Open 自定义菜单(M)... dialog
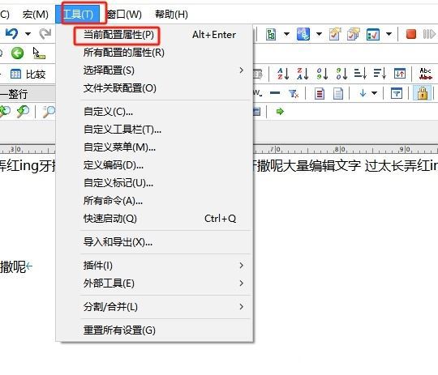Image resolution: width=438 pixels, height=375 pixels. click(x=154, y=147)
